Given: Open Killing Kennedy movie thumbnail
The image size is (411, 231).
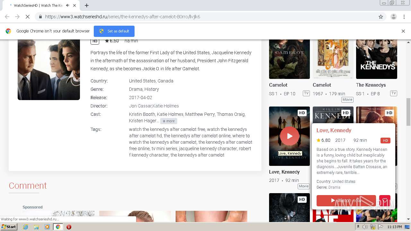Looking at the screenshot, I should [x=333, y=115].
